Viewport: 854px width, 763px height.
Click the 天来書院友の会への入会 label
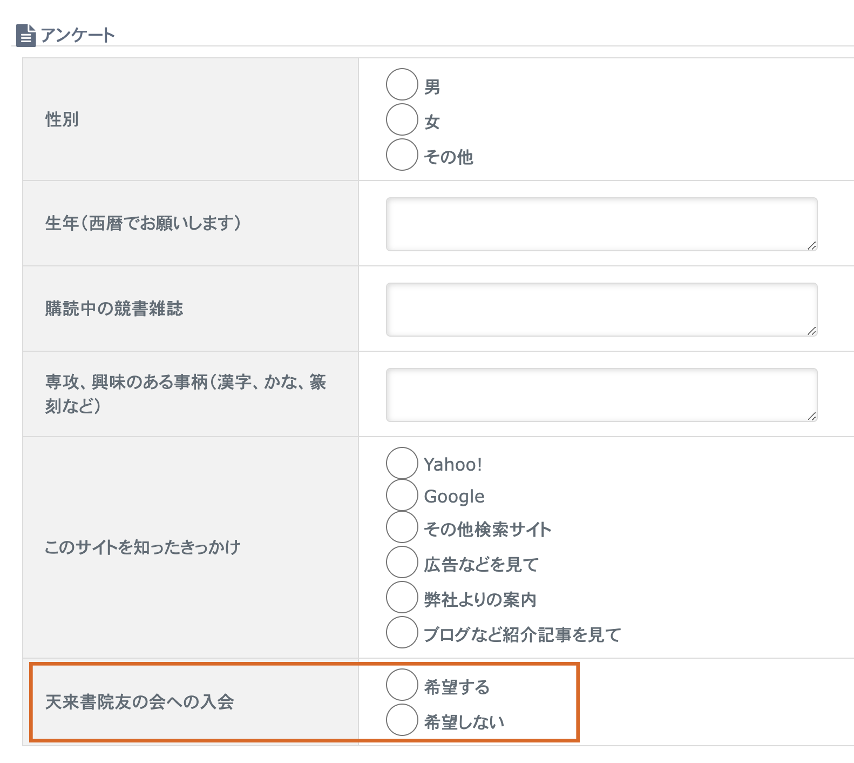139,702
